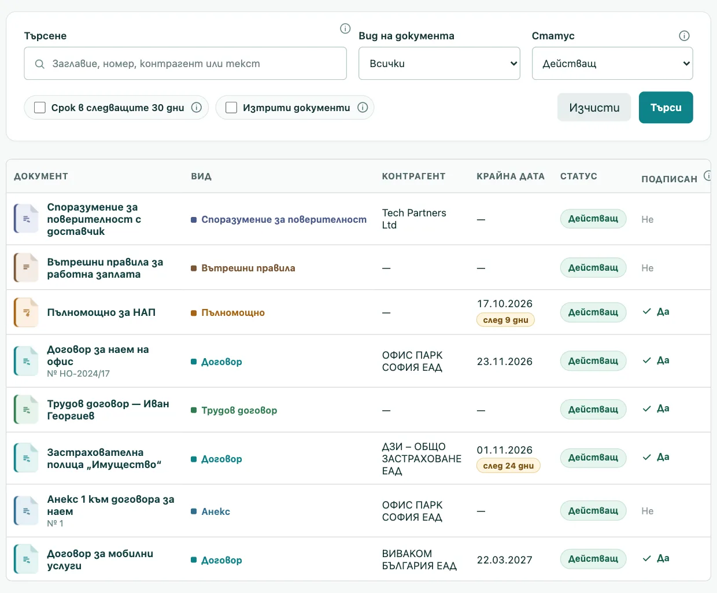Click the info icon next to Статус filter
Viewport: 717px width, 593px height.
684,36
